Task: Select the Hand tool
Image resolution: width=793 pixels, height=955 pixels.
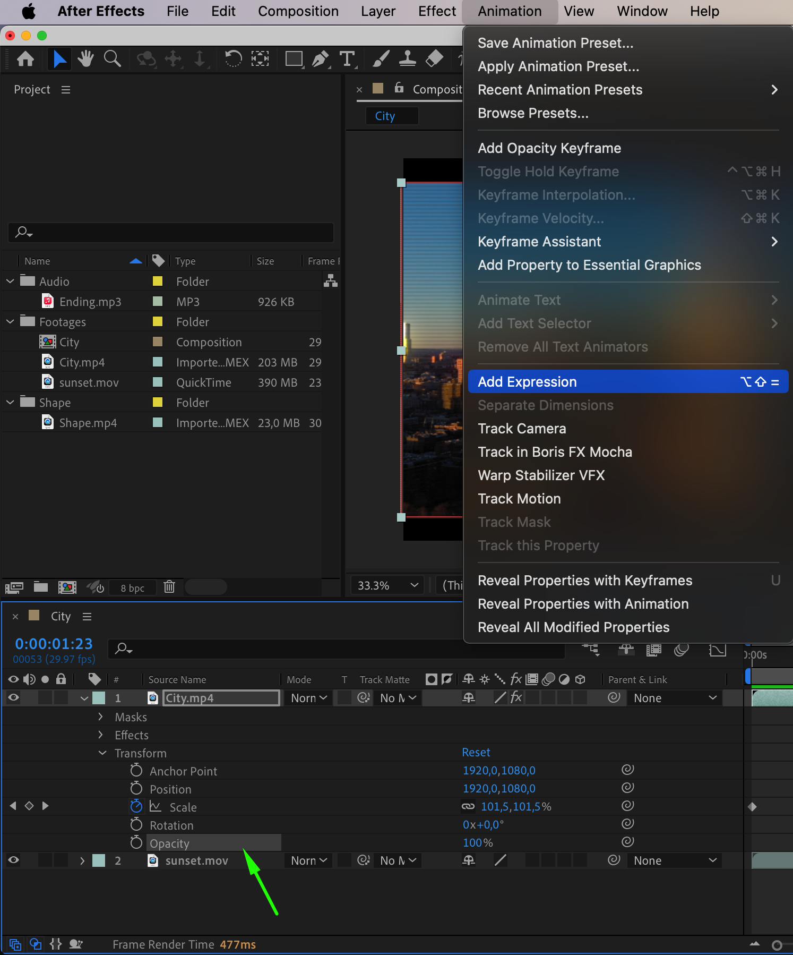Action: (85, 58)
